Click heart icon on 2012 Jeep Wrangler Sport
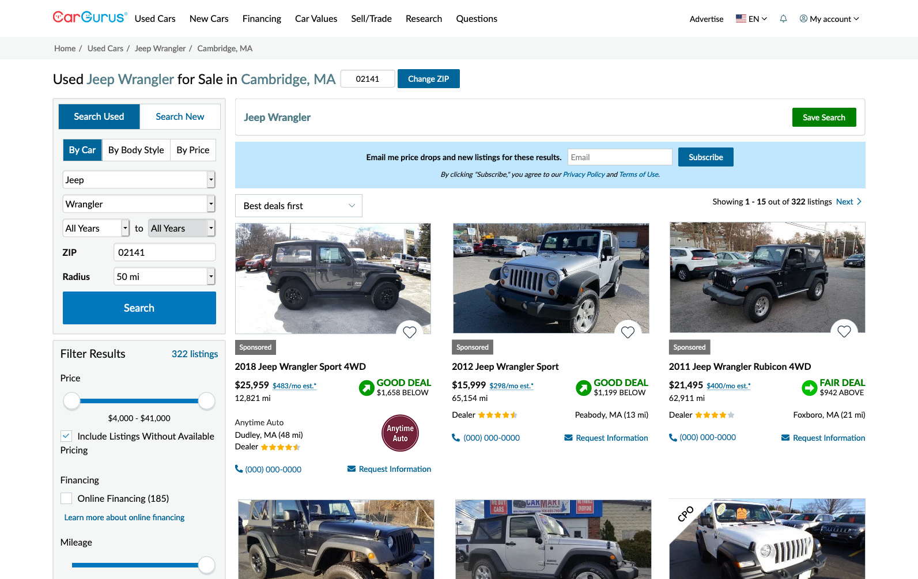This screenshot has width=918, height=579. point(628,332)
